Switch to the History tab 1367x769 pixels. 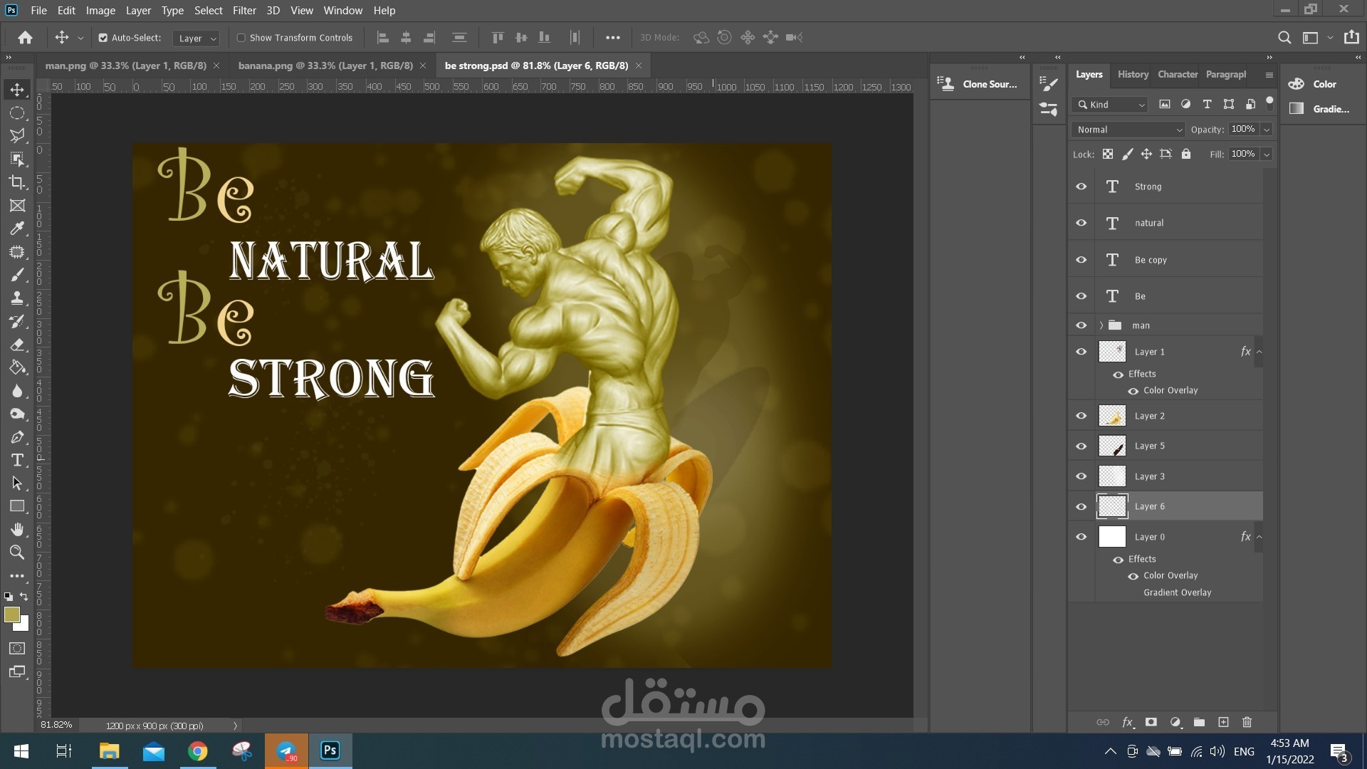coord(1132,74)
